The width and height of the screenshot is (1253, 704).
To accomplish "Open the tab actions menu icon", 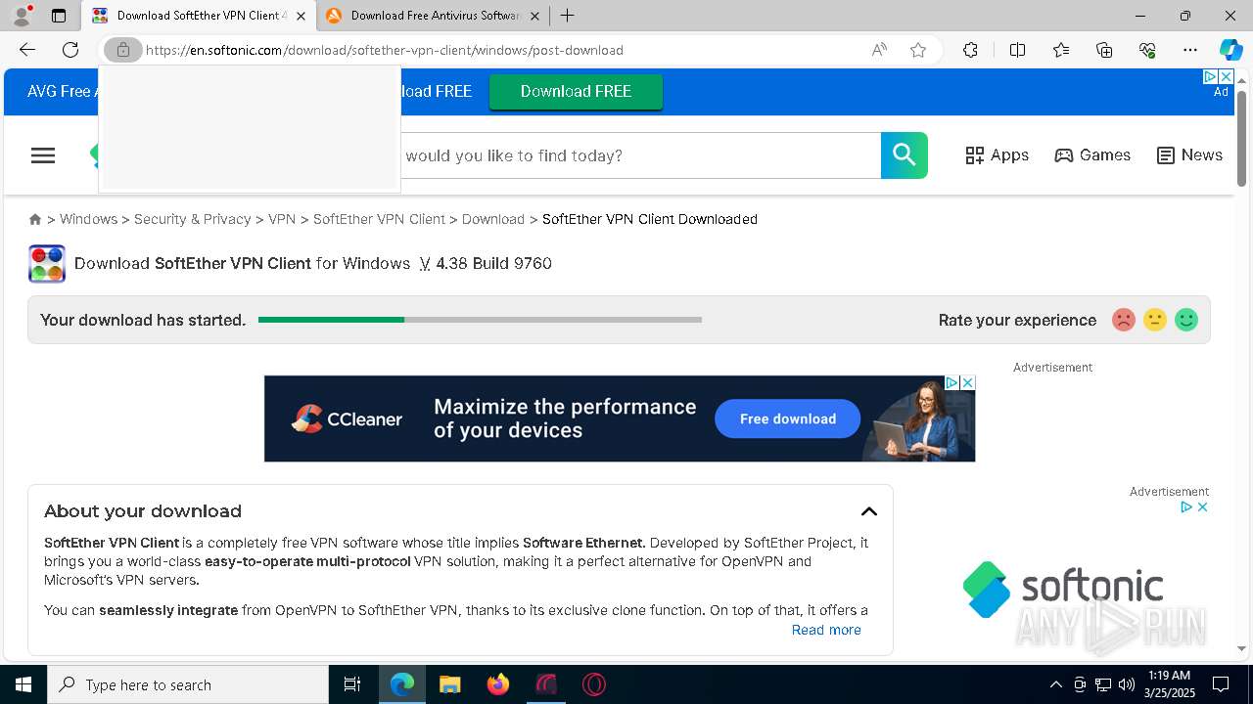I will point(59,16).
